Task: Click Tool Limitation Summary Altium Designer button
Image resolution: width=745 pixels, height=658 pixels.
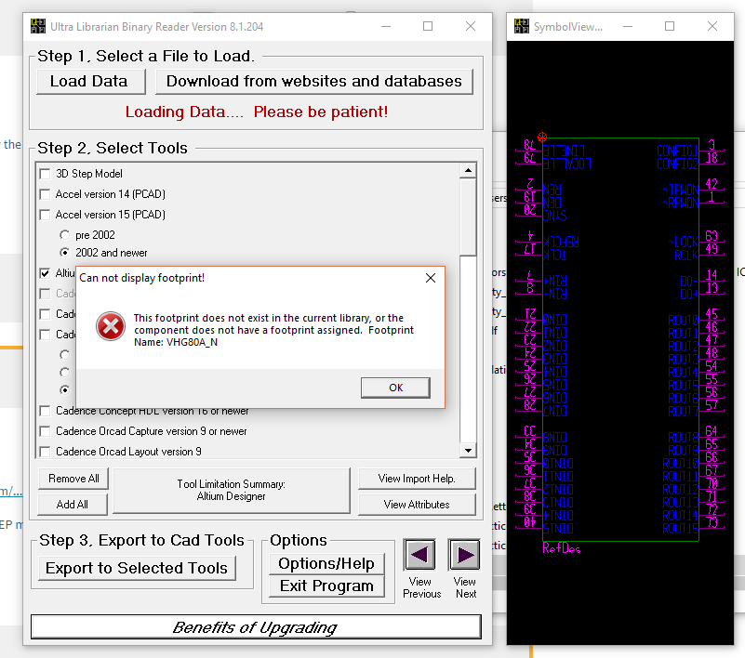Action: point(232,491)
